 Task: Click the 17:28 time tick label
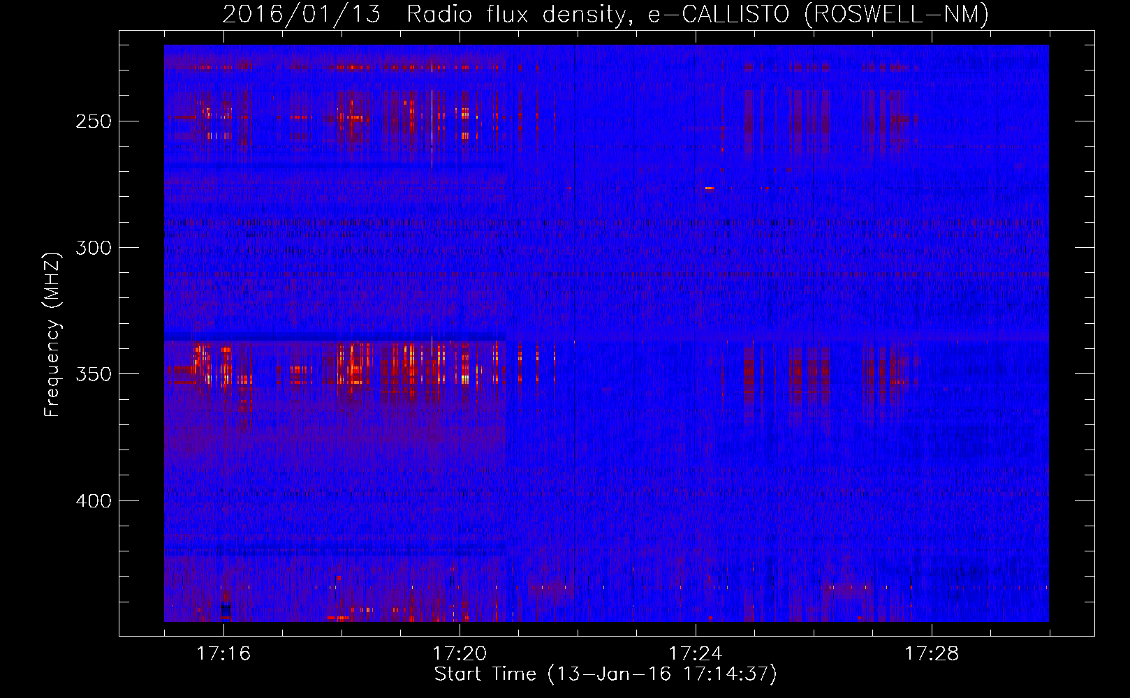click(x=932, y=654)
